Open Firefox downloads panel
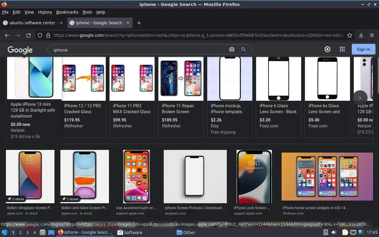379x237 pixels. tap(361, 35)
